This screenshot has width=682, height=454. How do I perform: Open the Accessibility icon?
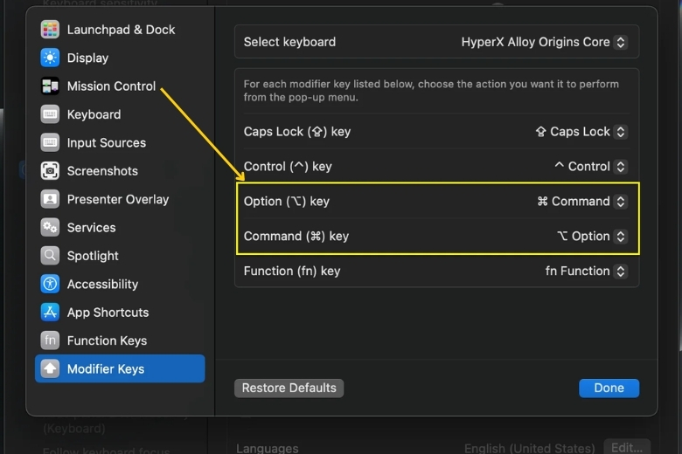(x=50, y=284)
